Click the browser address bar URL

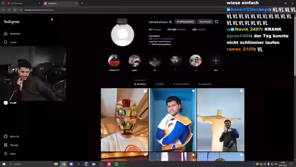tap(39, 10)
